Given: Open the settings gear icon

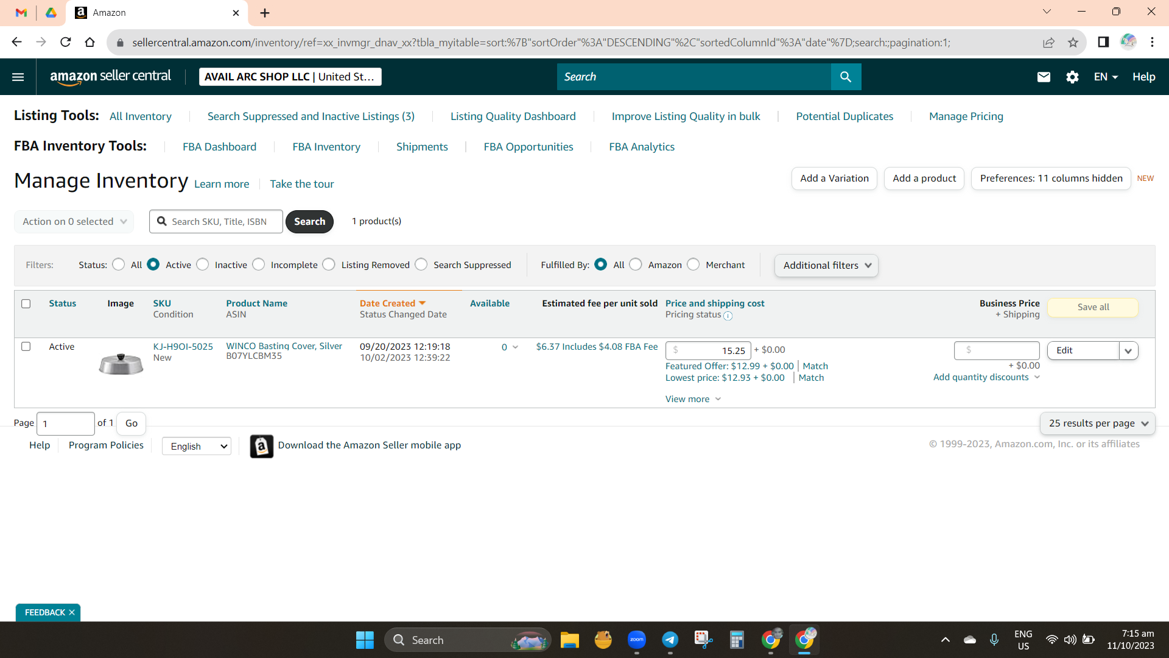Looking at the screenshot, I should [1072, 77].
